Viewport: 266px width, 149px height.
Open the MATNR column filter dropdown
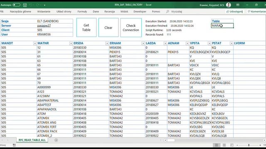pos(71,43)
